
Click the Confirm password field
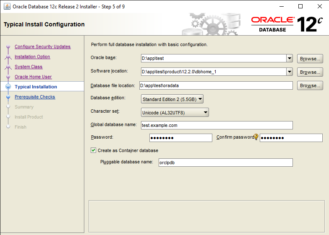click(291, 138)
